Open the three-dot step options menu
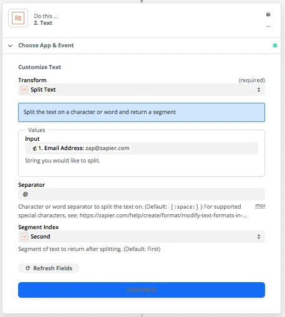The image size is (285, 317). tap(268, 26)
